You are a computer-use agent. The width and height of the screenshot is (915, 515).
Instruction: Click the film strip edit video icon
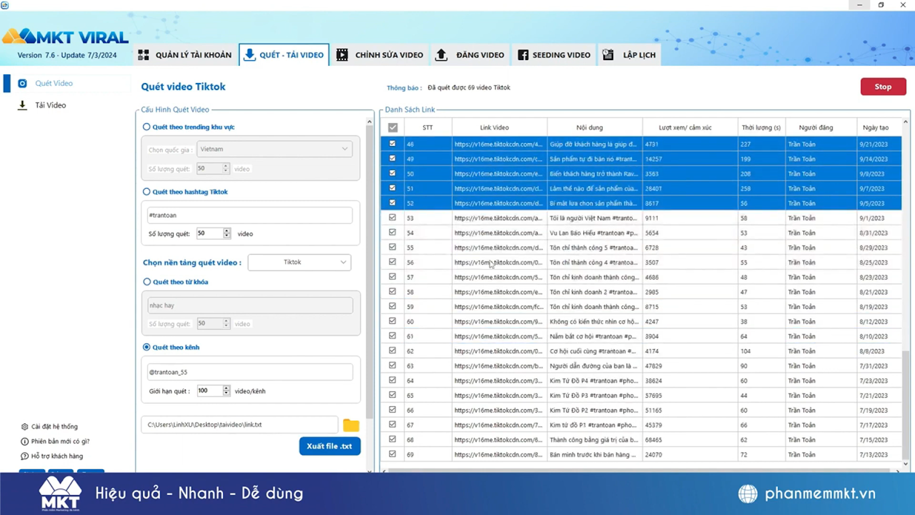[342, 55]
